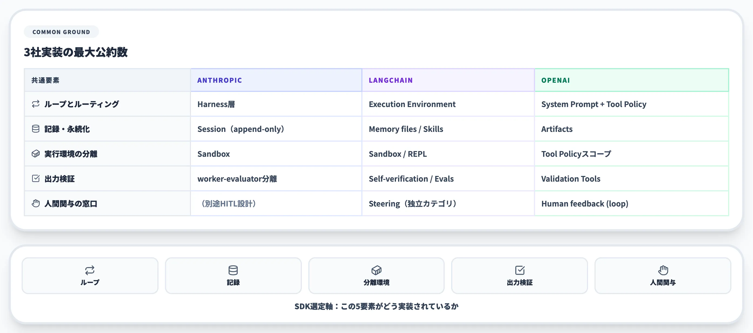Click the 出力検証 label in bottom card
Image resolution: width=753 pixels, height=333 pixels.
pos(520,282)
